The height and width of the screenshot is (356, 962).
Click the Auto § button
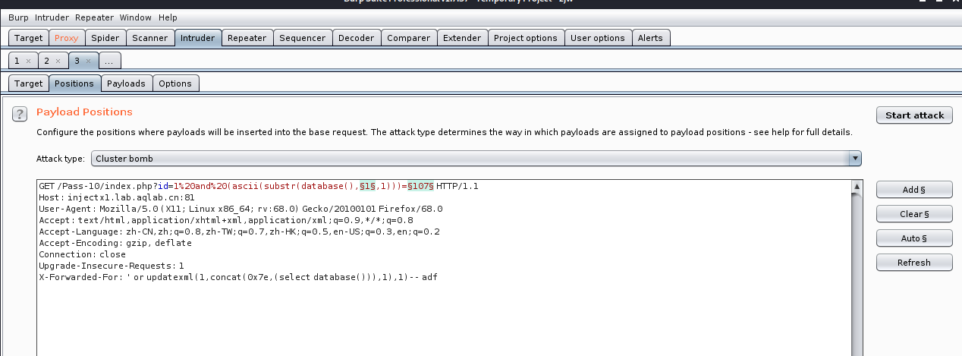[x=914, y=238]
